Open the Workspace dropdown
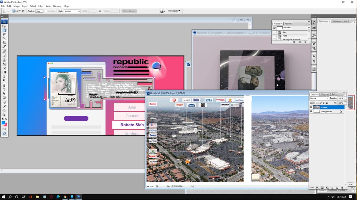Screen dimensions: 357x200 pos(174,11)
